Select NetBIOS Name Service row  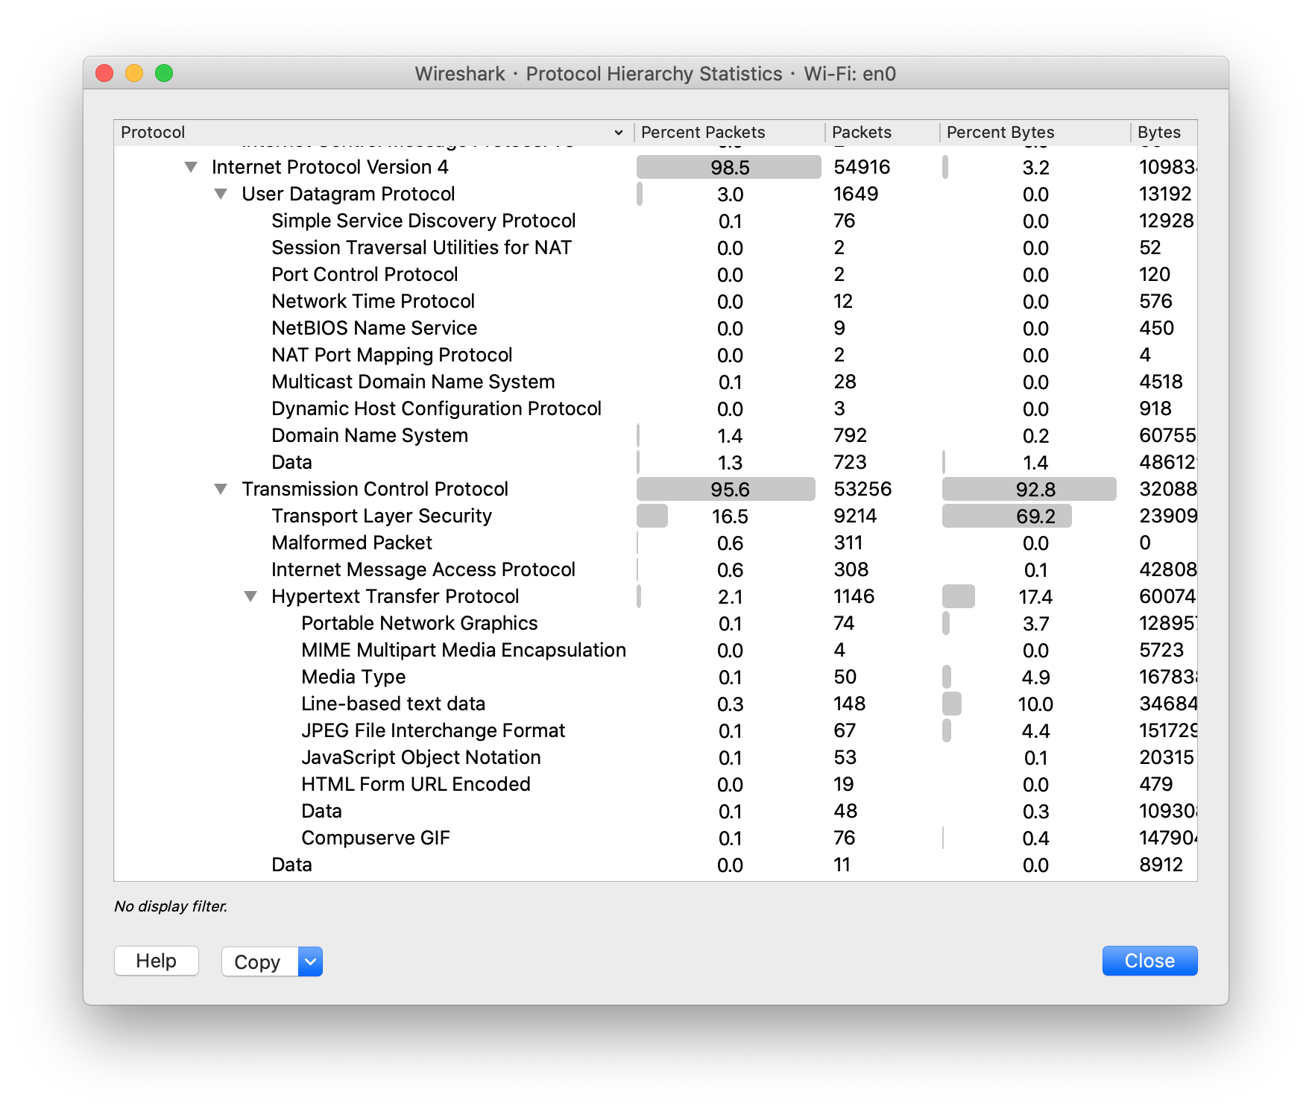click(655, 328)
